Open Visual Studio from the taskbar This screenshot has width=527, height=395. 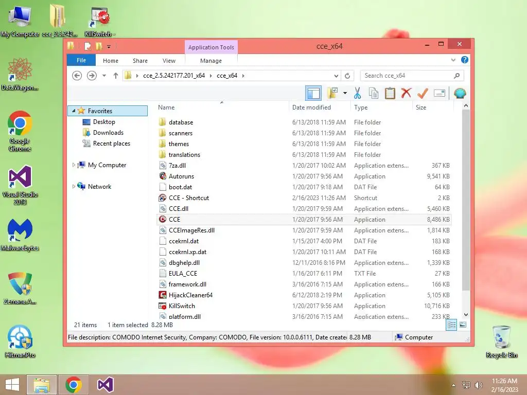coord(105,385)
